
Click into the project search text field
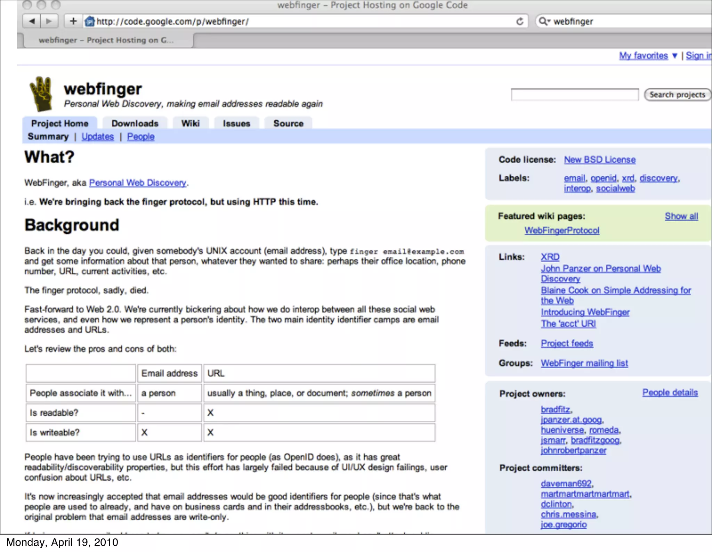coord(574,95)
